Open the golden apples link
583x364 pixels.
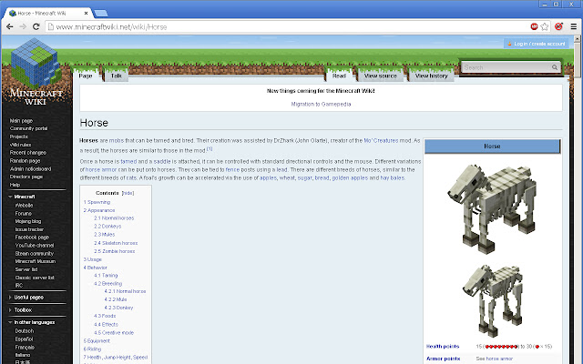350,178
